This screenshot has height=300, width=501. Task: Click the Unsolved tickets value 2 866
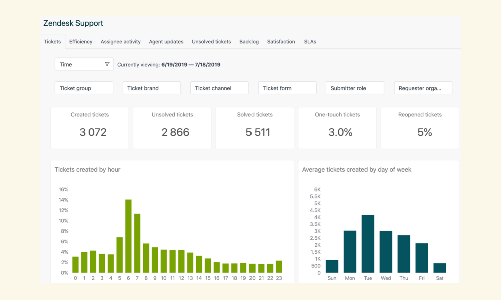click(175, 132)
